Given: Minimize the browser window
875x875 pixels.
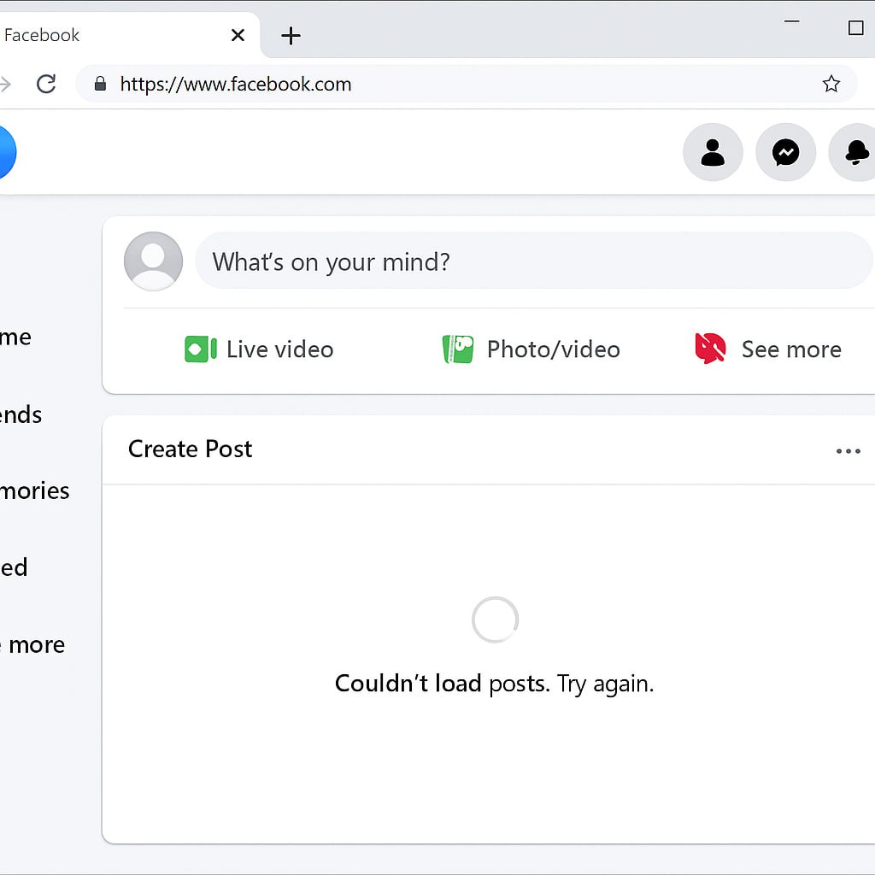Looking at the screenshot, I should coord(792,21).
